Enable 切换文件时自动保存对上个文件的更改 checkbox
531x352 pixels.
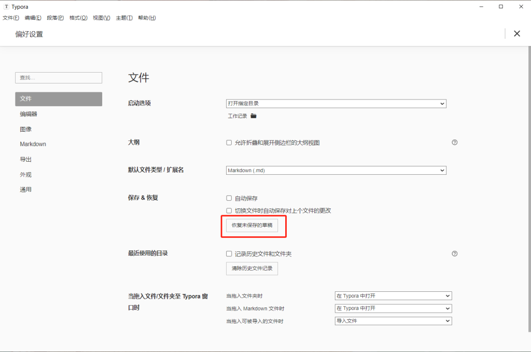(x=229, y=211)
